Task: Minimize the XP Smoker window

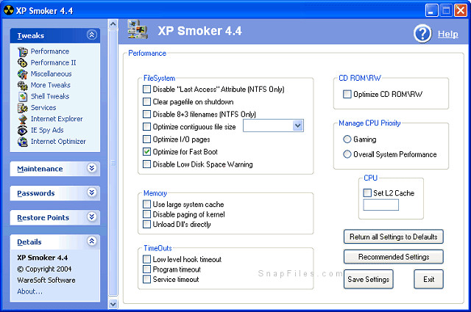Action: tap(431, 10)
